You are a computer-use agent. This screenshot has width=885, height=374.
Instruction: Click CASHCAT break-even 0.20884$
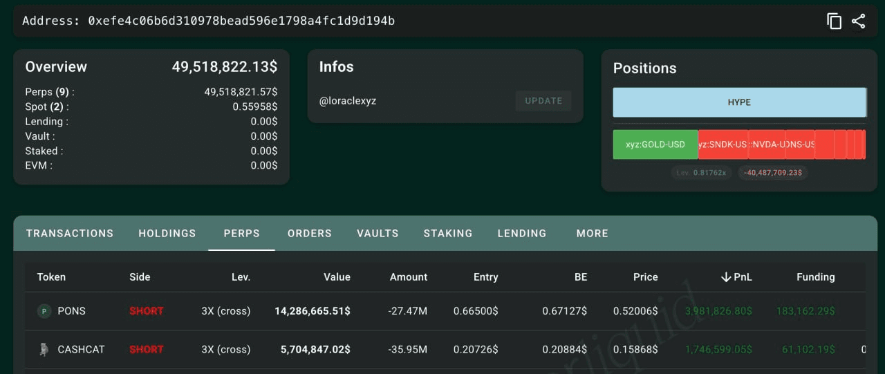click(x=565, y=349)
